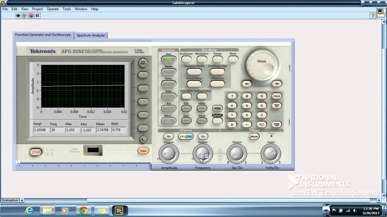387x217 pixels.
Task: Click keypad digit 0
Action: coord(232,124)
